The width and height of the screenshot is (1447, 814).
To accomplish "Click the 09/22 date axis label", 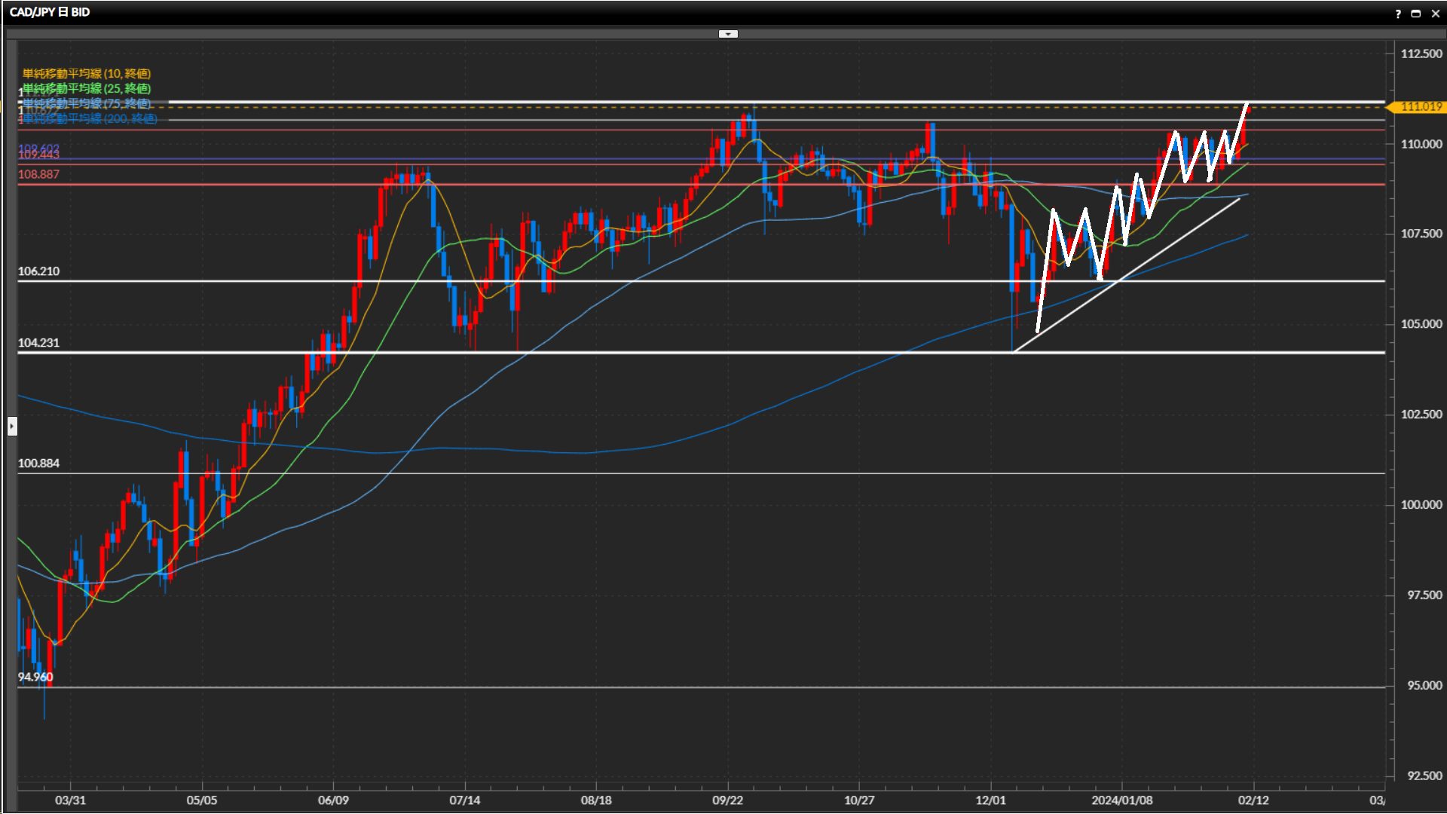I will 727,800.
